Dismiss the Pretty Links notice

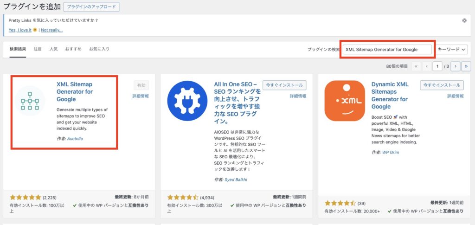click(464, 21)
